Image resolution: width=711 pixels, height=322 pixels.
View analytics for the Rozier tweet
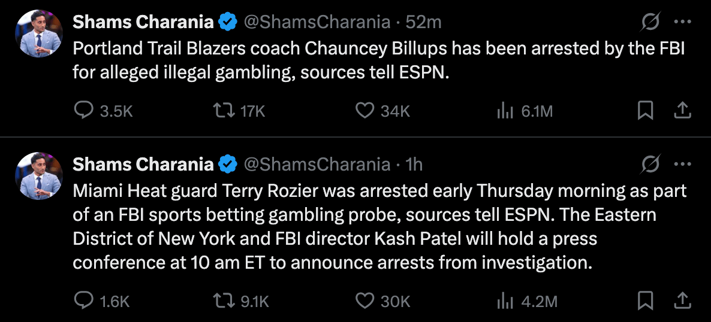502,301
